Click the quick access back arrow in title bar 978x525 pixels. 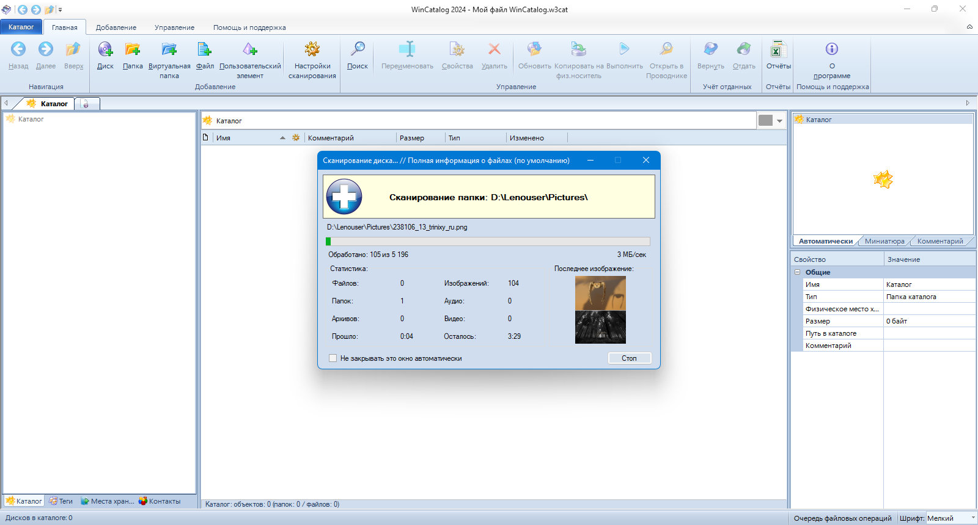click(23, 10)
